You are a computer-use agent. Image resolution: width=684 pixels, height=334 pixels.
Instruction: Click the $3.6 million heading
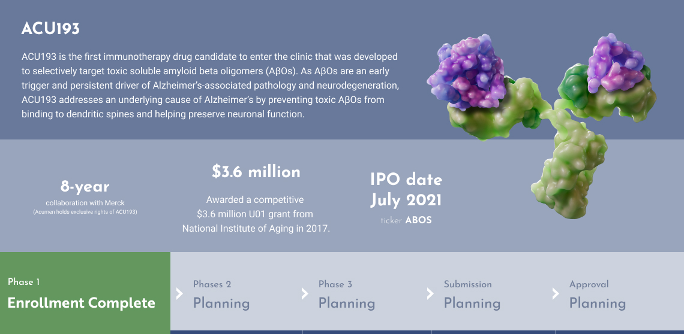[x=256, y=172]
